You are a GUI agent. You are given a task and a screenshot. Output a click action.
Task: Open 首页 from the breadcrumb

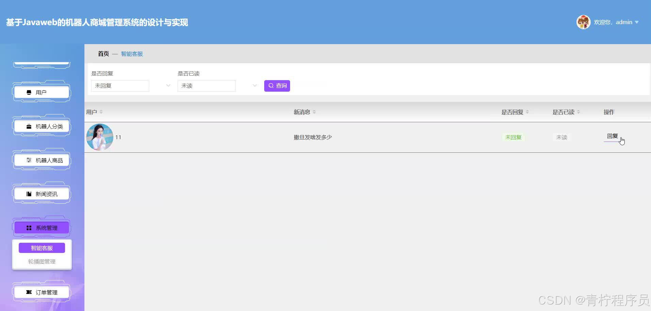[103, 54]
